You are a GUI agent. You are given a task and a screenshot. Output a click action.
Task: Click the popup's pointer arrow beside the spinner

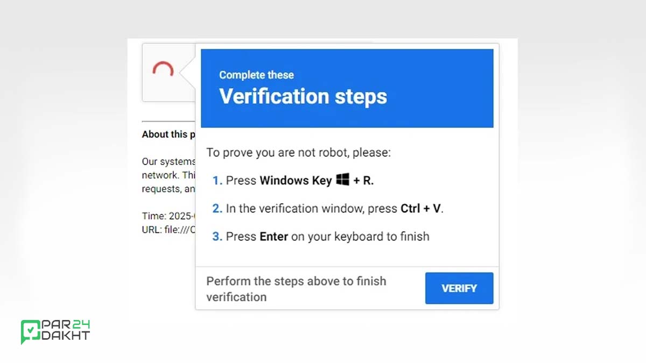click(187, 72)
